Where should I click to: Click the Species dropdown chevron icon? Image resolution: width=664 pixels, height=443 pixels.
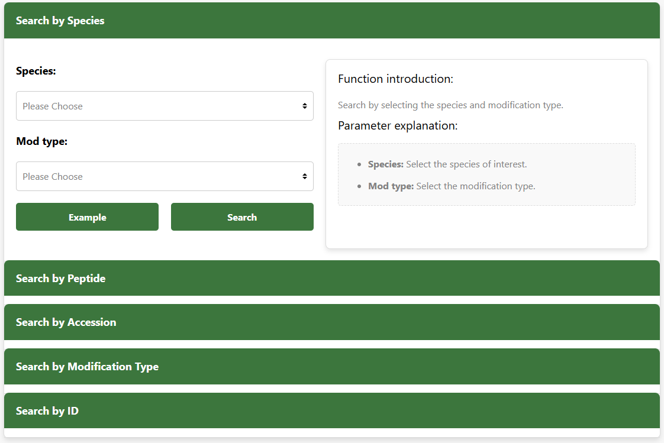coord(305,105)
